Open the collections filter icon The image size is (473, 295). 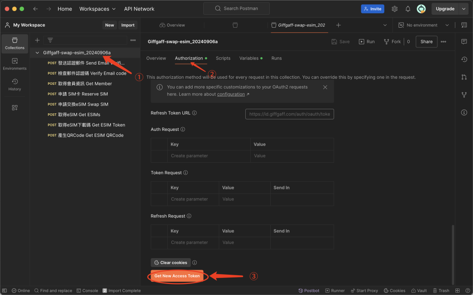coord(50,40)
